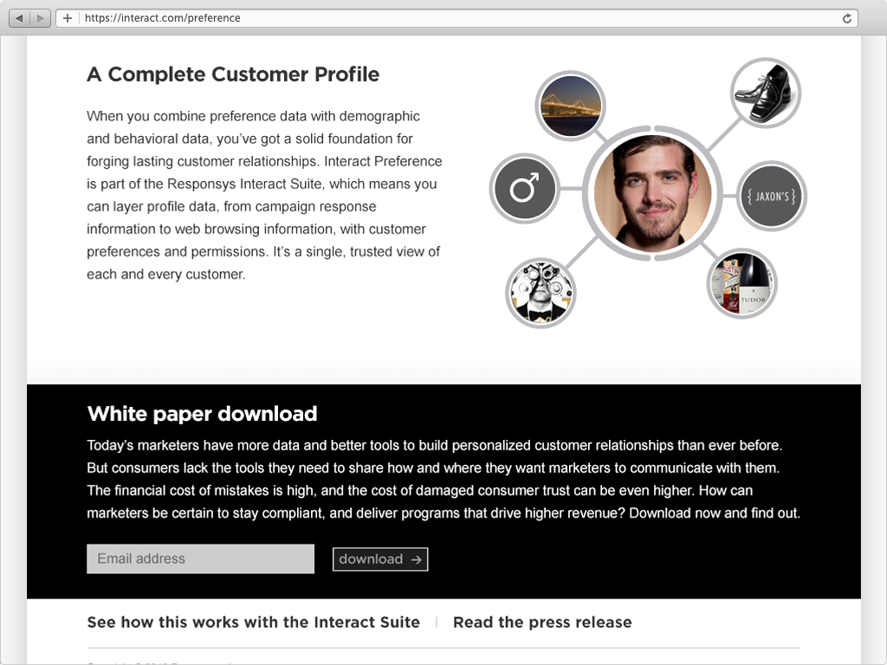Open the bridge night photo circle

(x=570, y=106)
